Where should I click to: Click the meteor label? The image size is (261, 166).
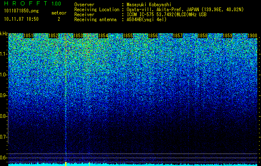point(59,13)
